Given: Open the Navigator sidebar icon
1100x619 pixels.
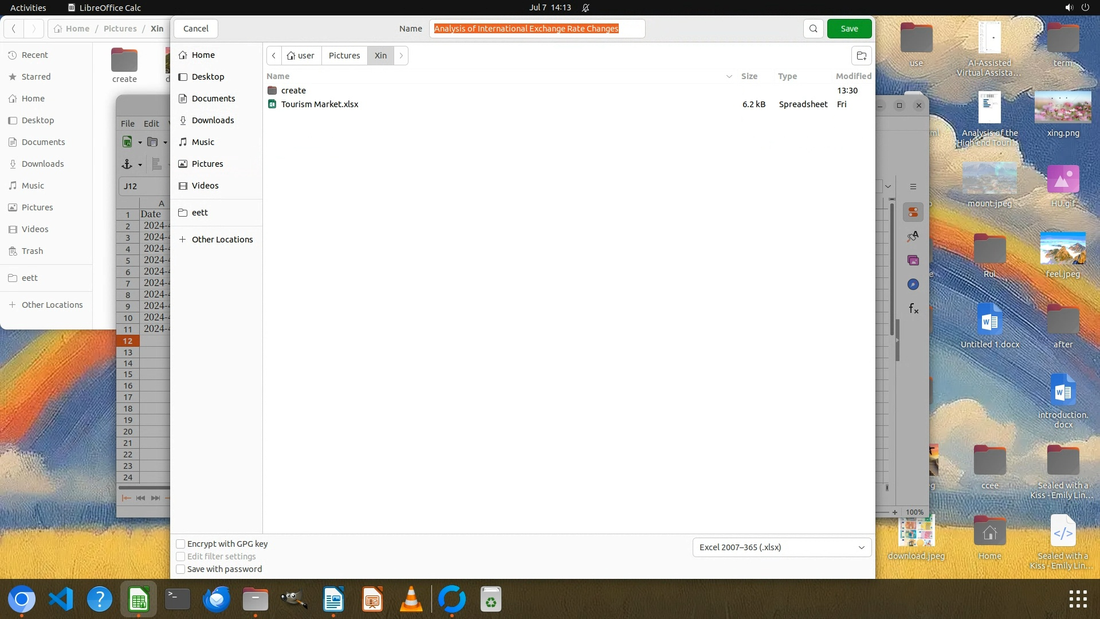Looking at the screenshot, I should (913, 285).
